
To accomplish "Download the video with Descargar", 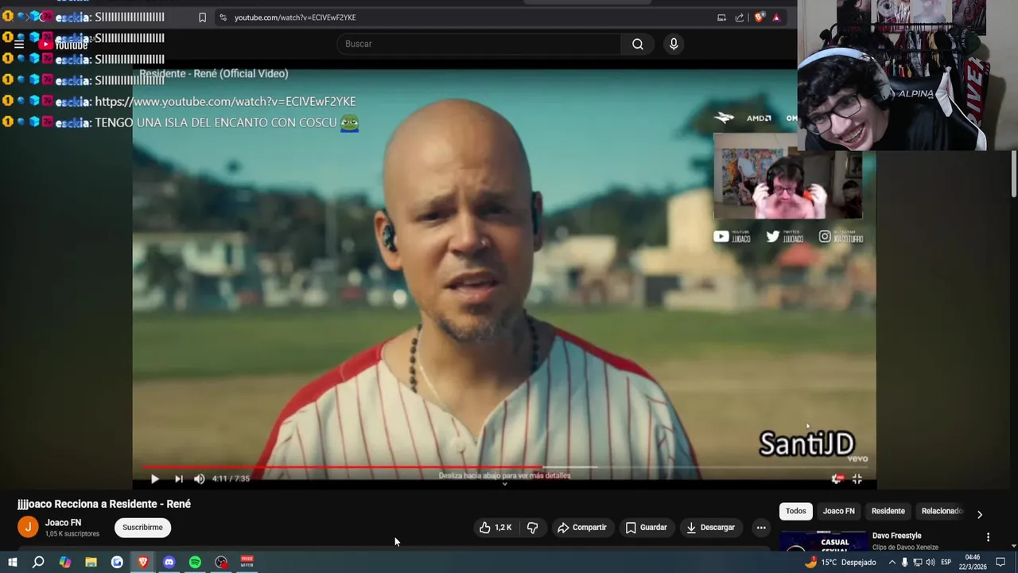I will pos(711,528).
